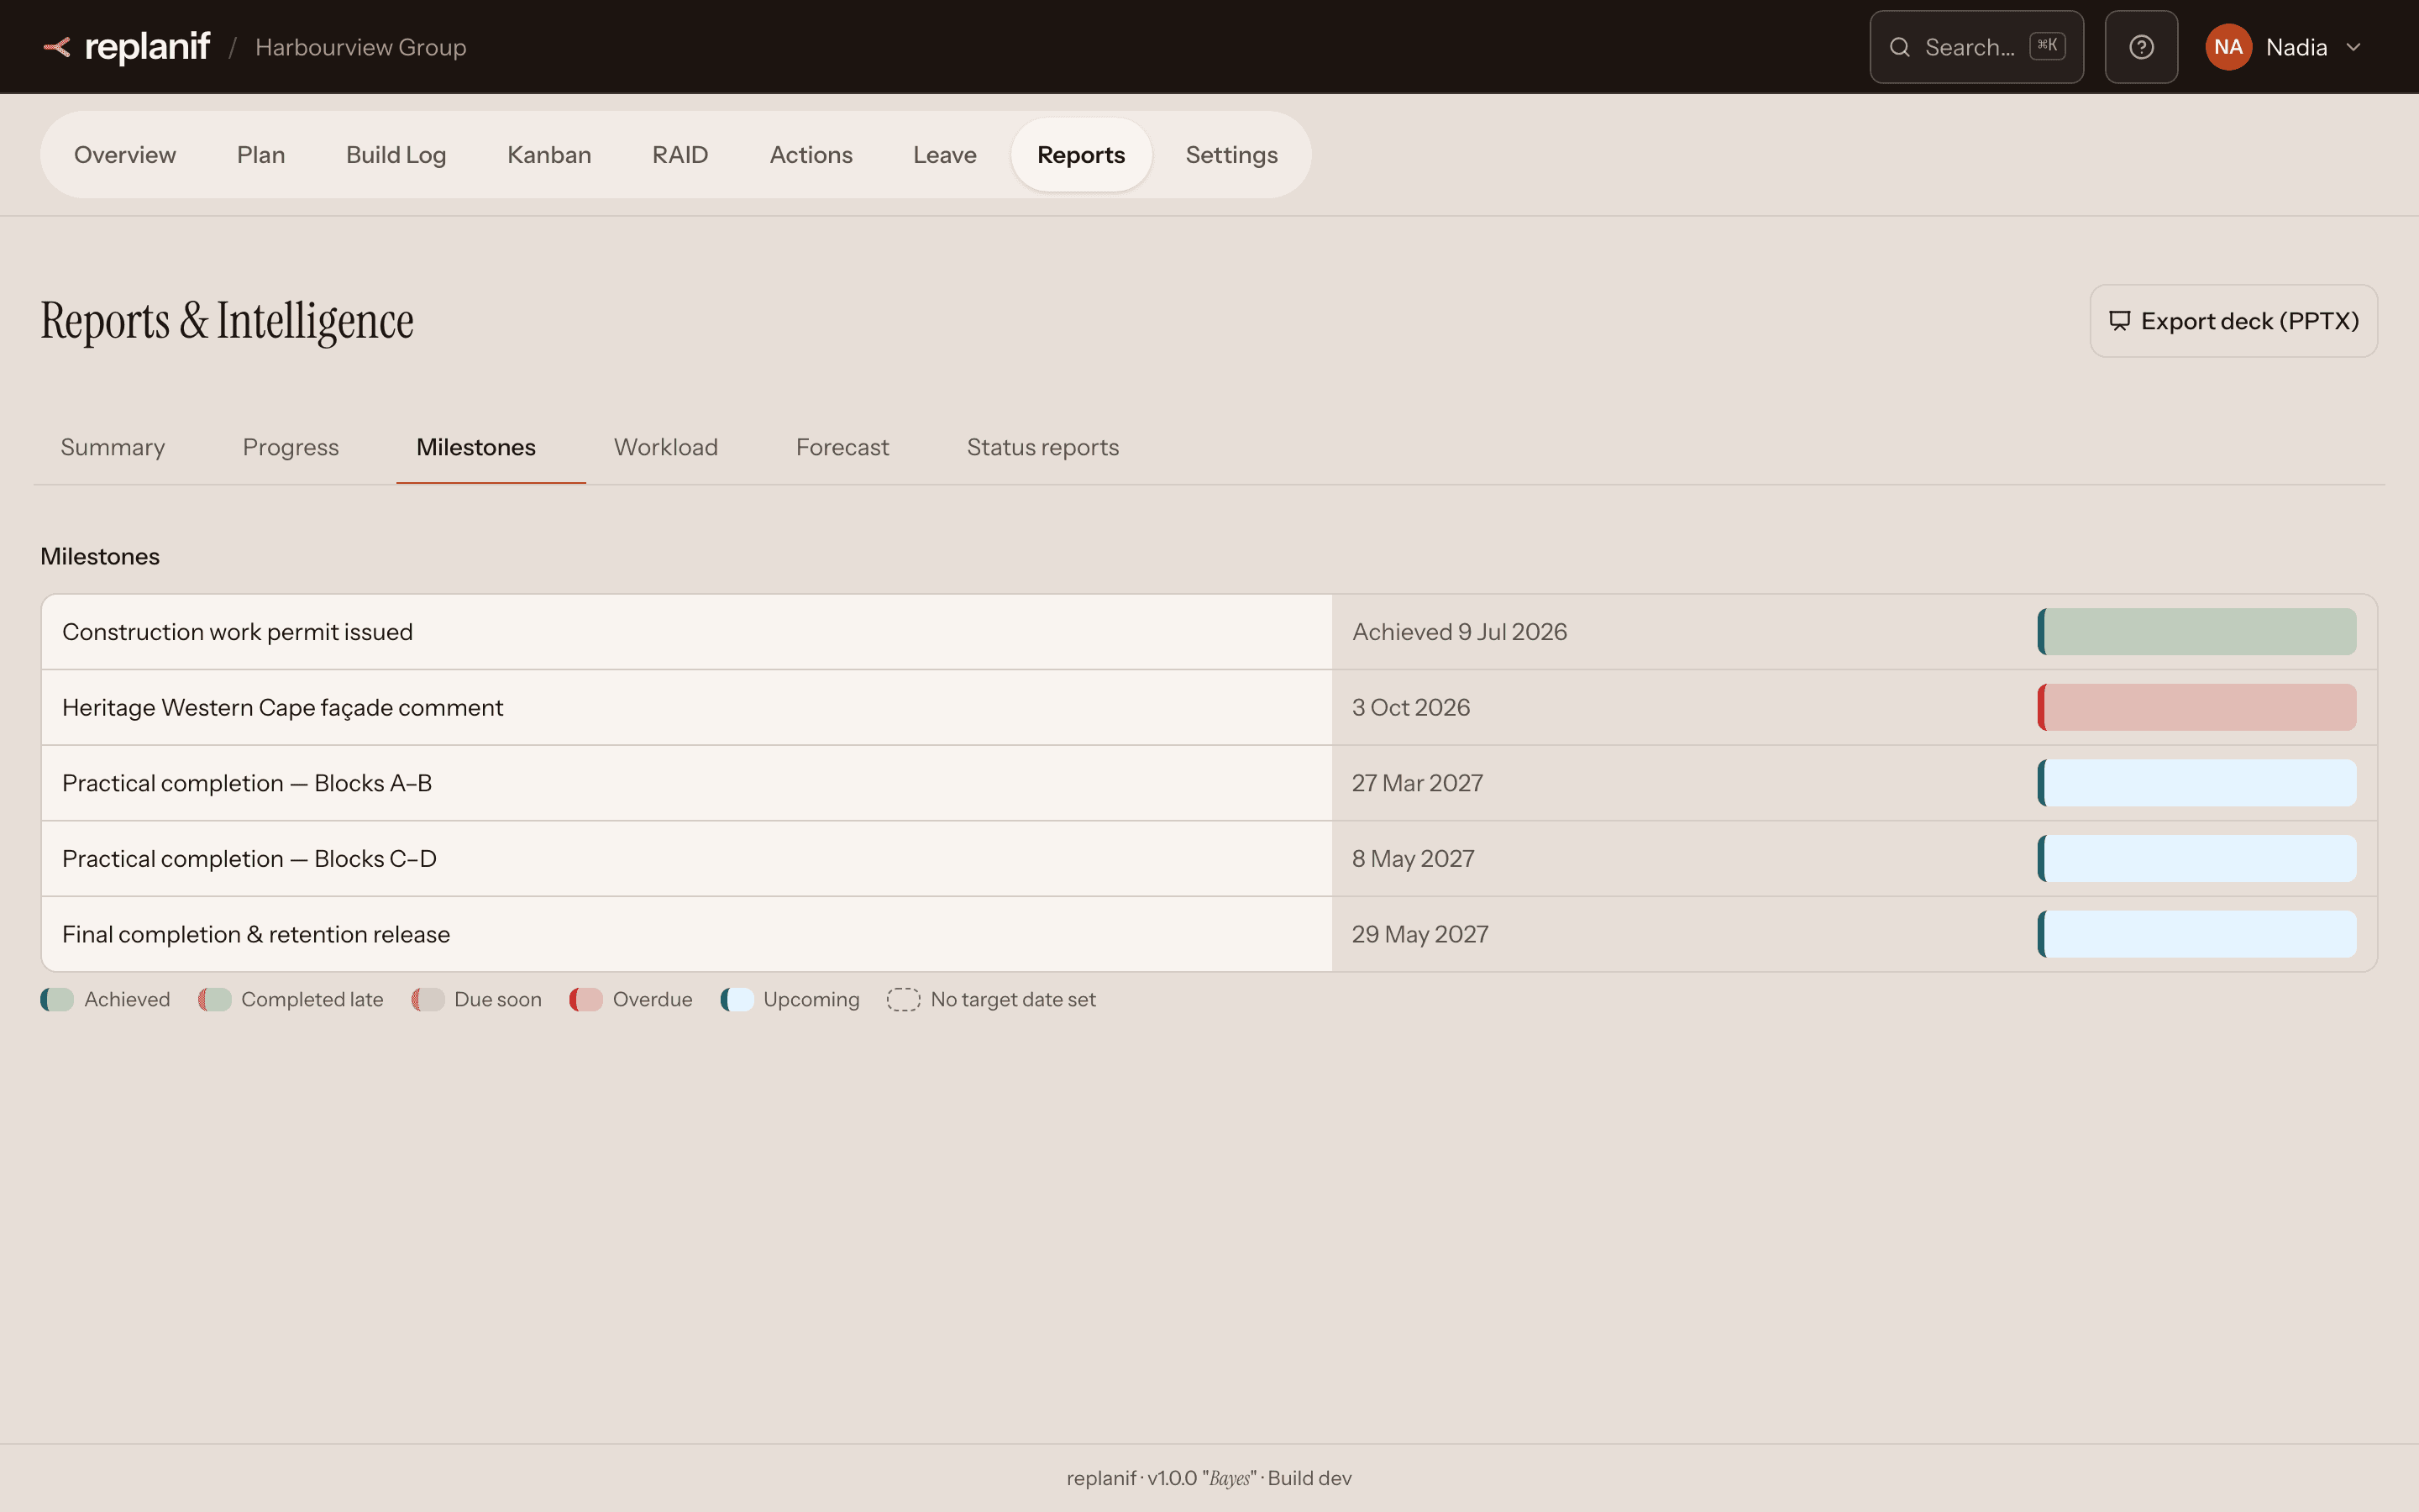2419x1512 pixels.
Task: Open the Forecast sub-tab
Action: (842, 447)
